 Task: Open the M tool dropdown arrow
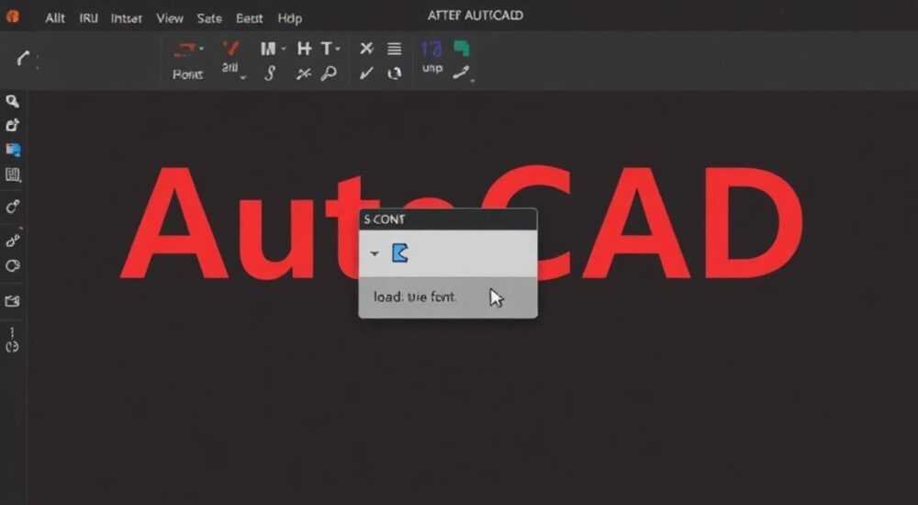284,50
